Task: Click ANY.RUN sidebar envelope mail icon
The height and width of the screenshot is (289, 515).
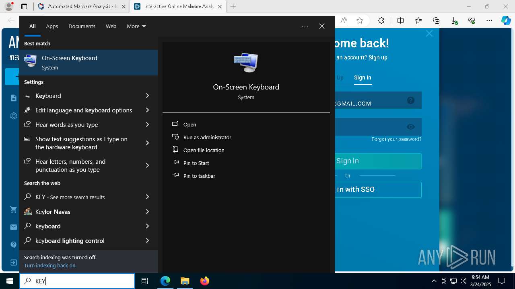Action: click(x=14, y=227)
